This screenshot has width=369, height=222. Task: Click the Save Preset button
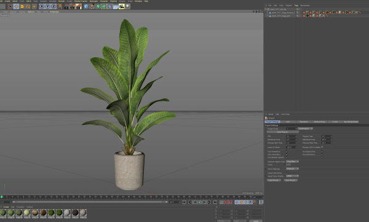click(291, 180)
